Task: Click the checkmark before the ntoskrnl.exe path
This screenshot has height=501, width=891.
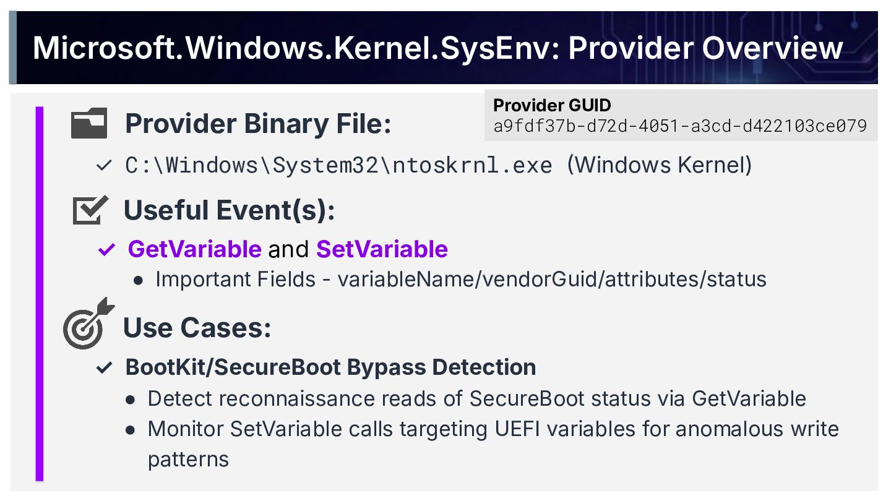Action: 104,166
